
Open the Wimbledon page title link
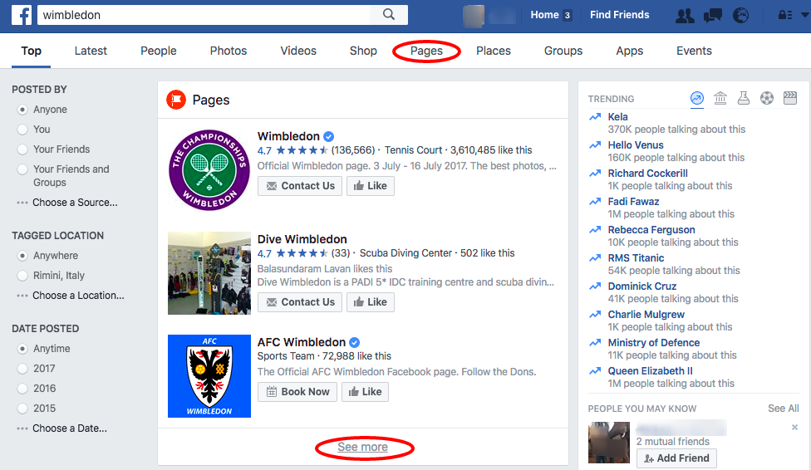[x=288, y=136]
